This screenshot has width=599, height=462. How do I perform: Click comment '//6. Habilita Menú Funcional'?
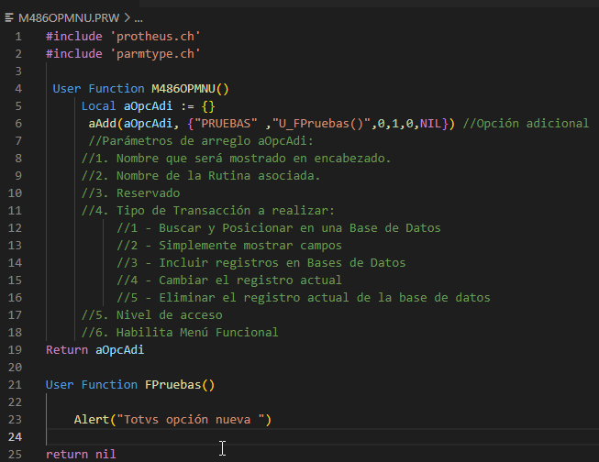180,333
